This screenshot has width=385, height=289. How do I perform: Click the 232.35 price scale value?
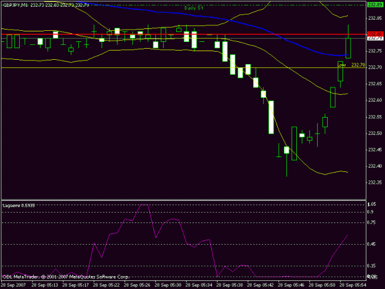[x=375, y=182]
